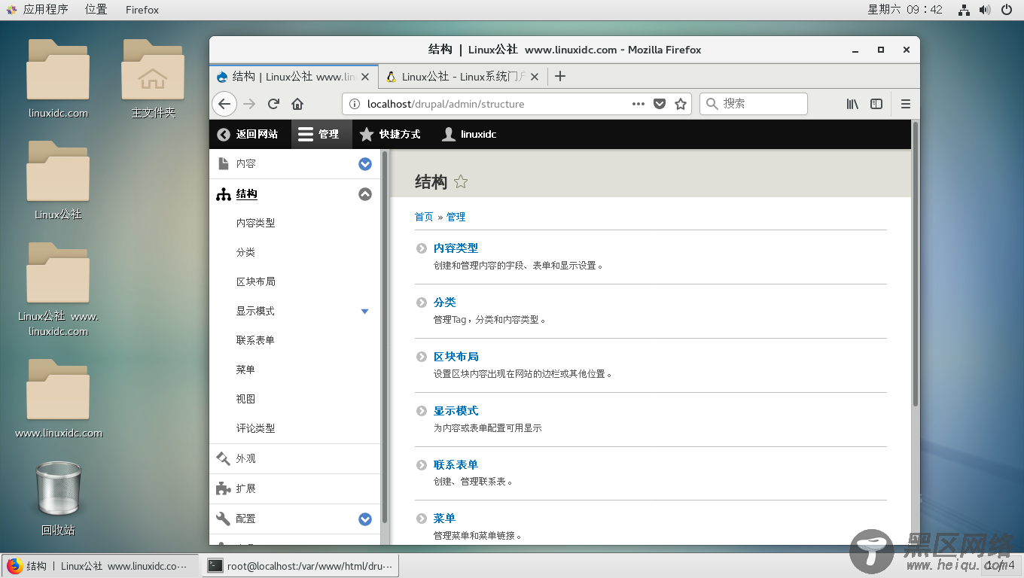1024x578 pixels.
Task: Open the 联系表单 link in main content
Action: pos(456,465)
